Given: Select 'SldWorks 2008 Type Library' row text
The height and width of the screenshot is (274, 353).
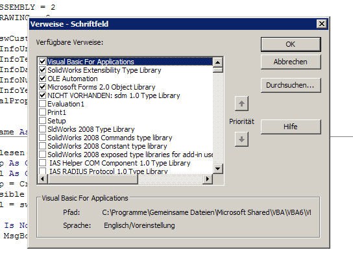Looking at the screenshot, I should point(91,129).
